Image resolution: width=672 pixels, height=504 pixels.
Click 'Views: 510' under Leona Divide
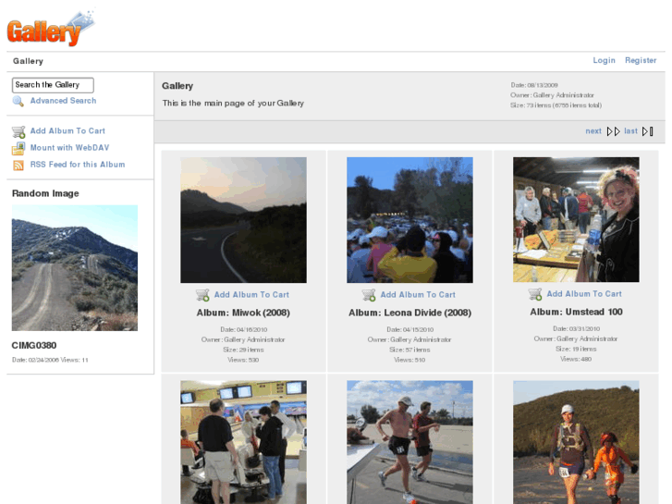click(x=409, y=361)
